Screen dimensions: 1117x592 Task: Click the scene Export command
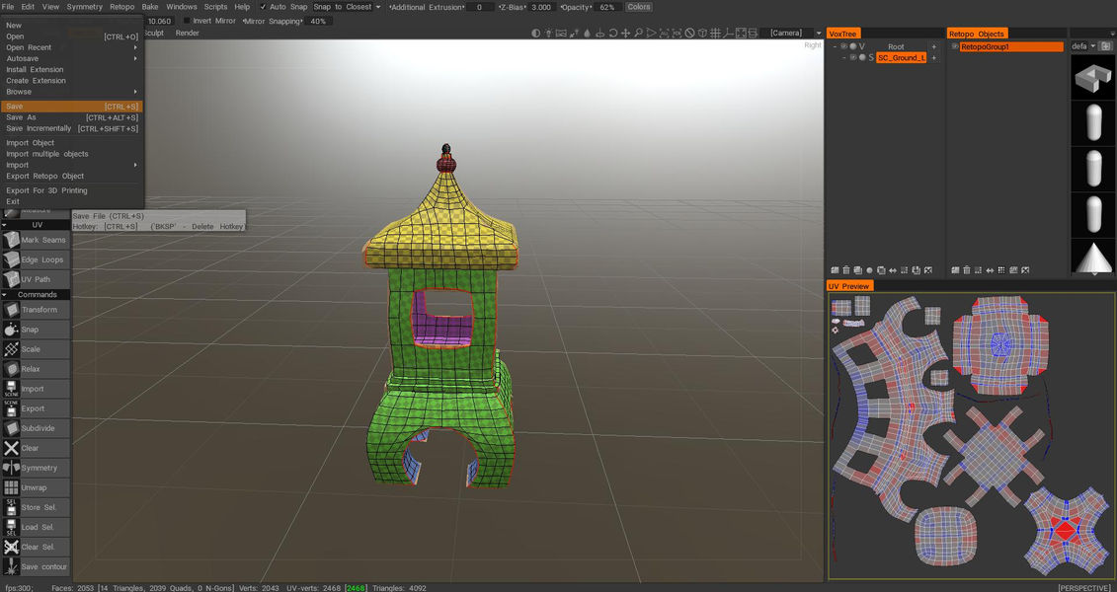point(36,408)
